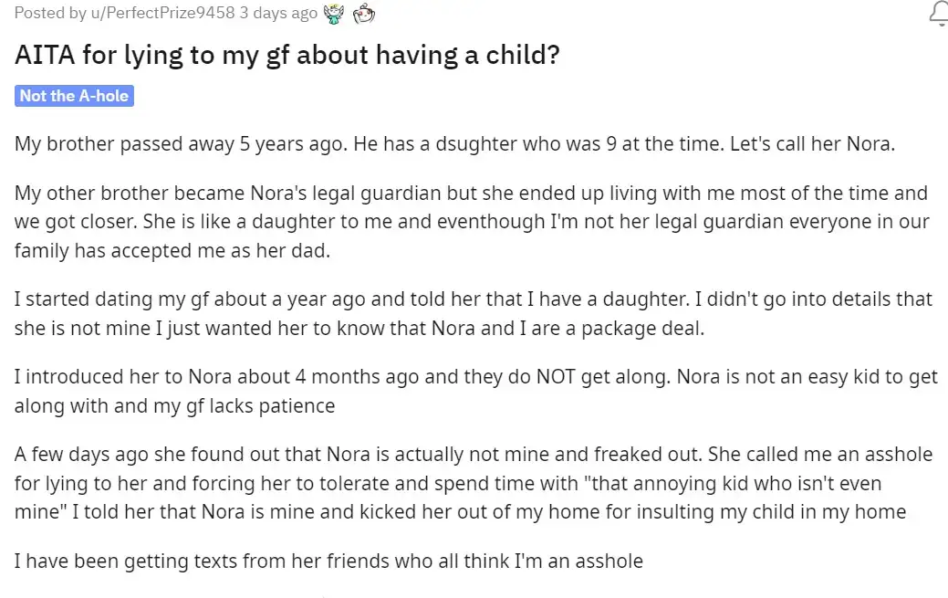Tap the second award icon after the post date

pos(362,14)
